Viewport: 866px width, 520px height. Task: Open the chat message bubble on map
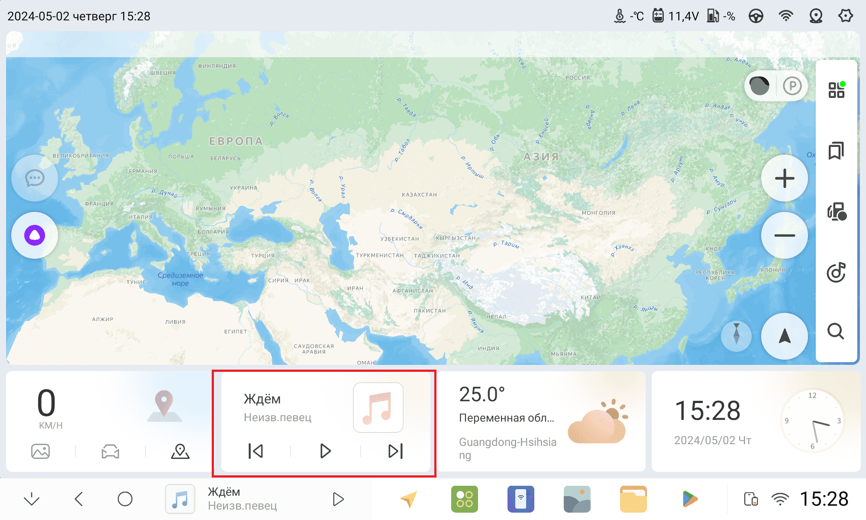pos(35,178)
